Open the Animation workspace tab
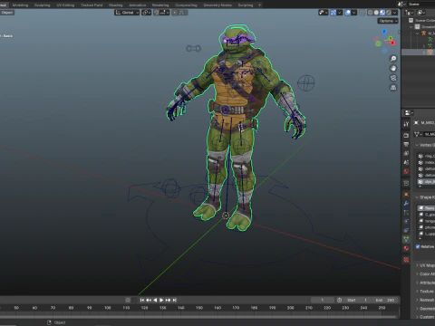Screen dimensions: 435x326 click(x=138, y=5)
